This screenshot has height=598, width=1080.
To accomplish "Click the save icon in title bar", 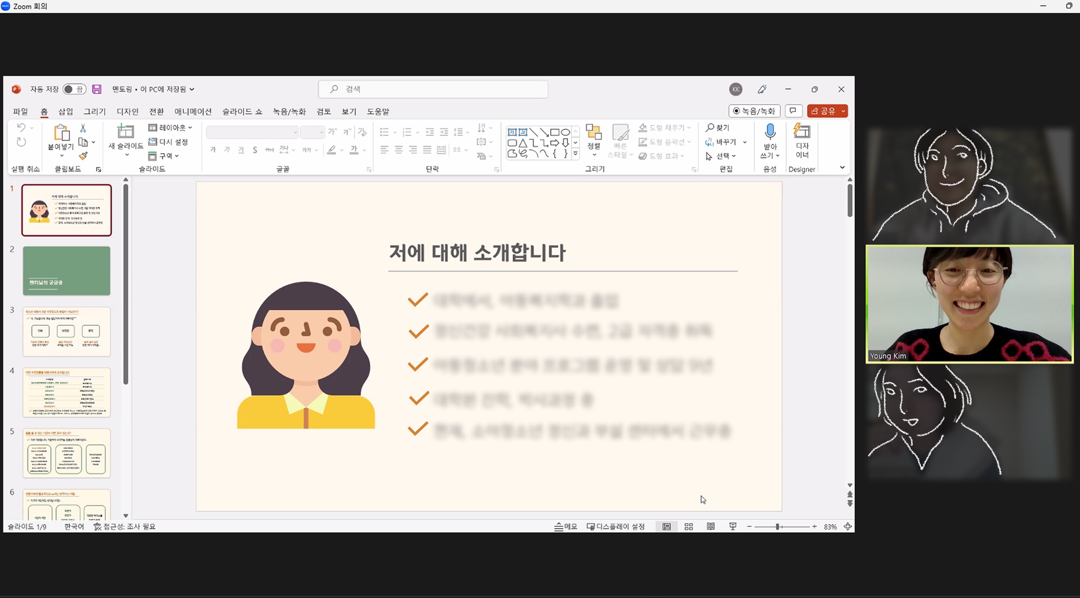I will pos(97,89).
